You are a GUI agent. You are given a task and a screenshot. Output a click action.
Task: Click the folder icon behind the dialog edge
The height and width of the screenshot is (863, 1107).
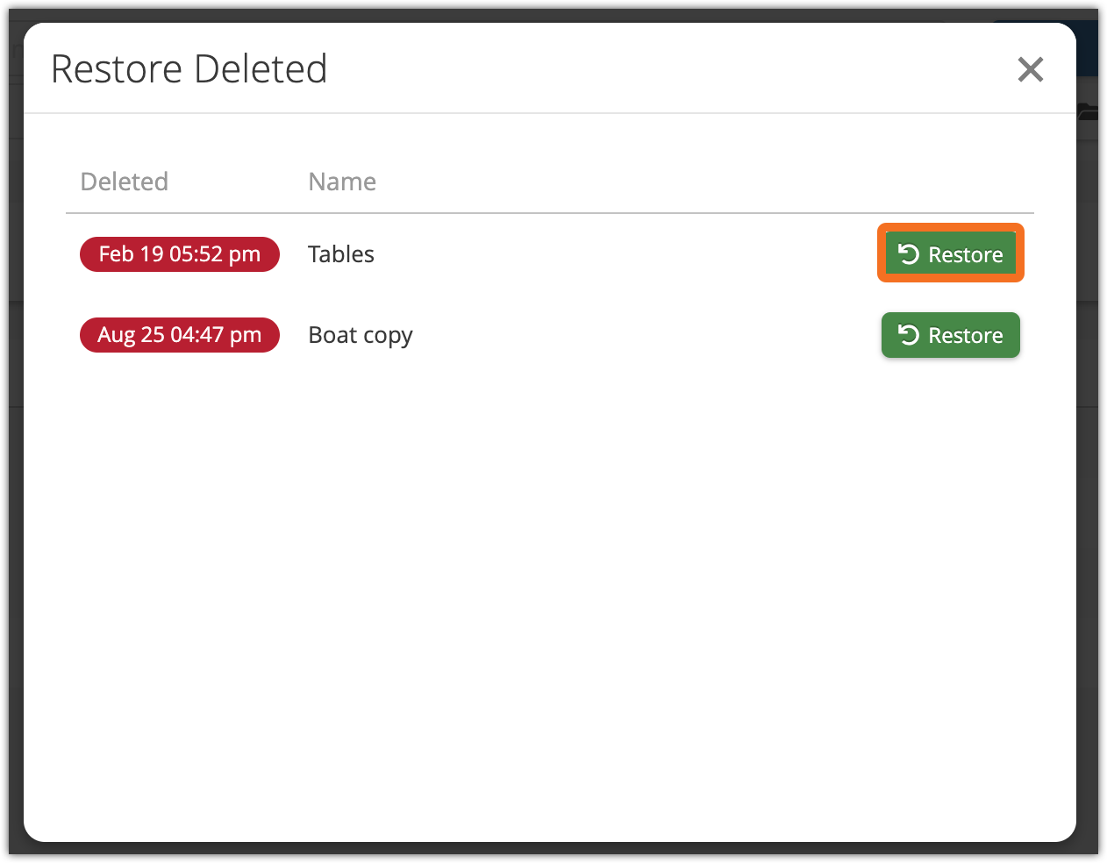[1088, 111]
